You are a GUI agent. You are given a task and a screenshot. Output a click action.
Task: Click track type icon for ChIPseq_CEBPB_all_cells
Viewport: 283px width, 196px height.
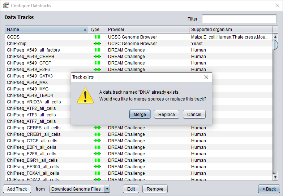(97, 128)
